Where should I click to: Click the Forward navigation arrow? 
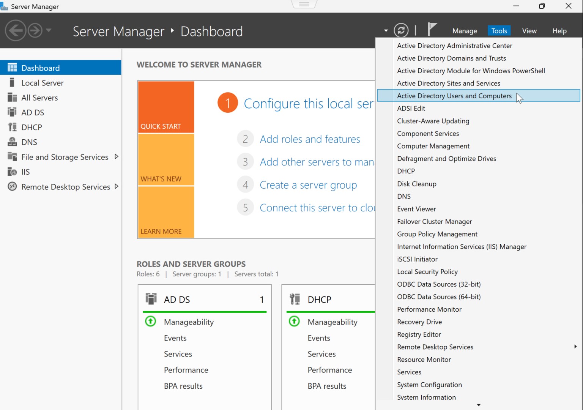click(x=35, y=30)
